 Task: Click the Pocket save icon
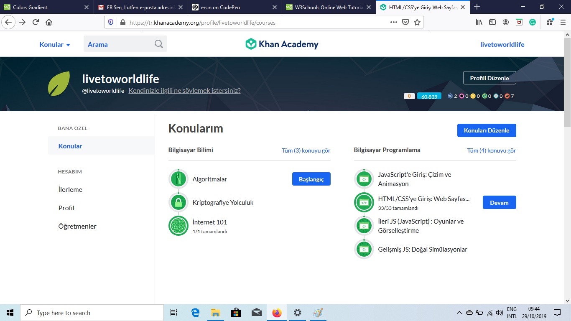(405, 23)
